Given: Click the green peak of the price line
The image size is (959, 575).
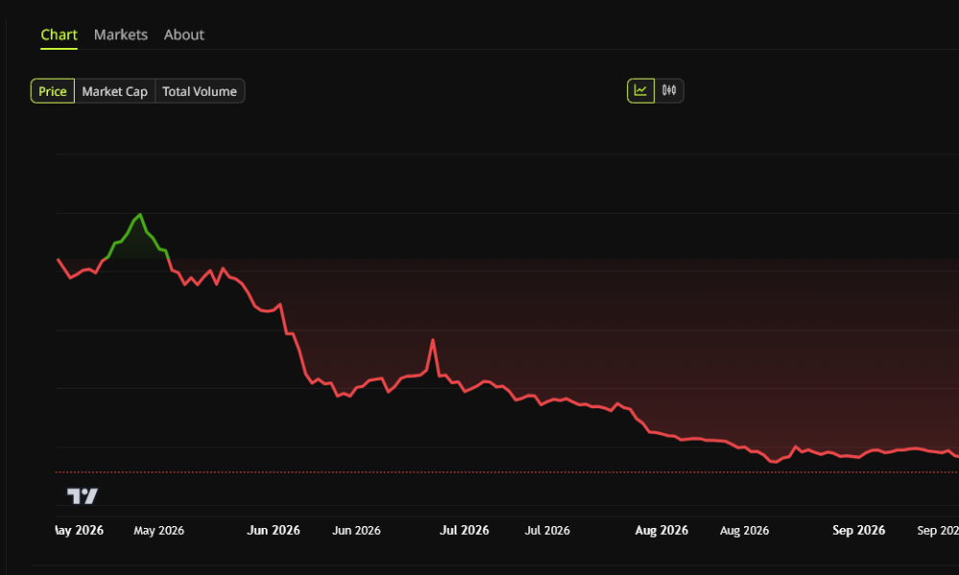Looking at the screenshot, I should tap(140, 215).
